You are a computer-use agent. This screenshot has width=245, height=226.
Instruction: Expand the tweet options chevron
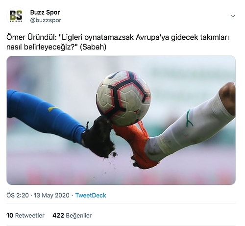233,16
